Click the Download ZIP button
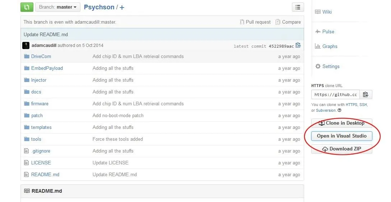The height and width of the screenshot is (202, 391). point(341,149)
